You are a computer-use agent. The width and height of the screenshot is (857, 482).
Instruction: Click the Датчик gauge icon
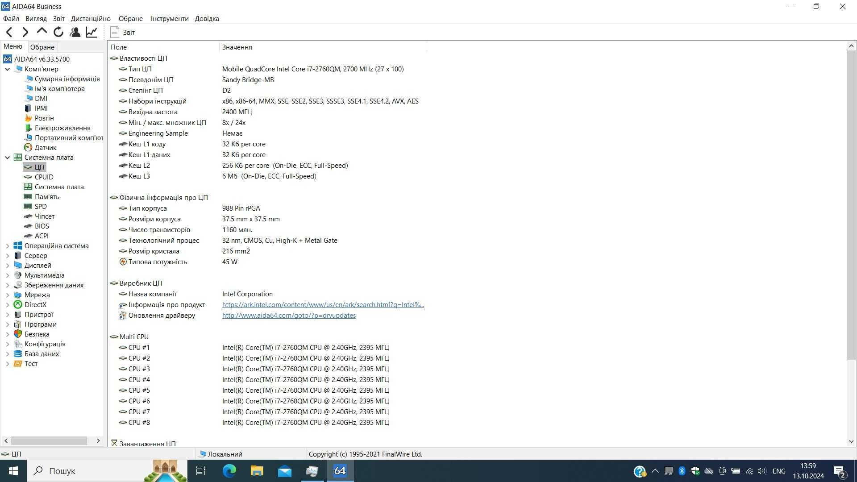pyautogui.click(x=28, y=148)
